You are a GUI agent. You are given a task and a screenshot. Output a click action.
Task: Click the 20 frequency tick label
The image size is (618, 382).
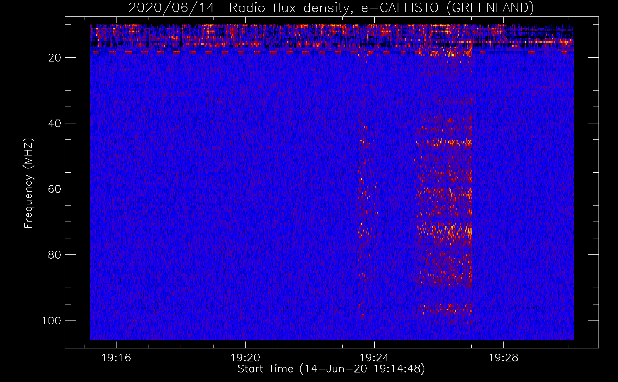tap(55, 58)
